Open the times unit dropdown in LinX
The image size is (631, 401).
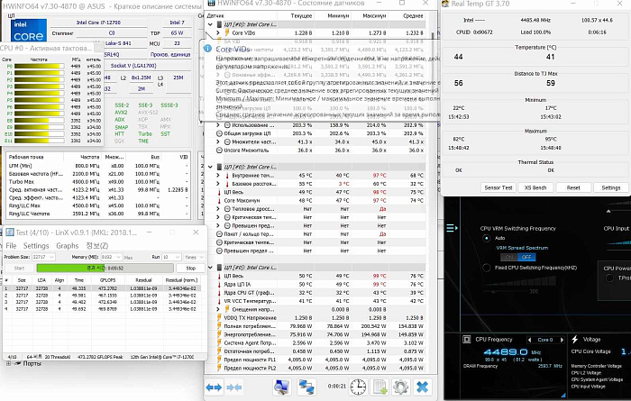[201, 257]
